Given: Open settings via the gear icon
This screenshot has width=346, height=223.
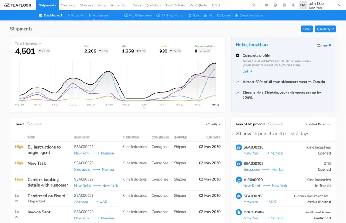Looking at the screenshot, I should tap(267, 5).
